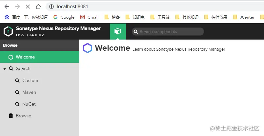Image resolution: width=264 pixels, height=136 pixels.
Task: Open the 其他知识 bookmark folder
Action: (187, 17)
